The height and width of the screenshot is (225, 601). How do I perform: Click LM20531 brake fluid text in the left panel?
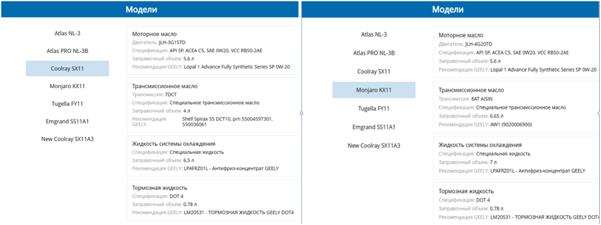click(x=239, y=213)
